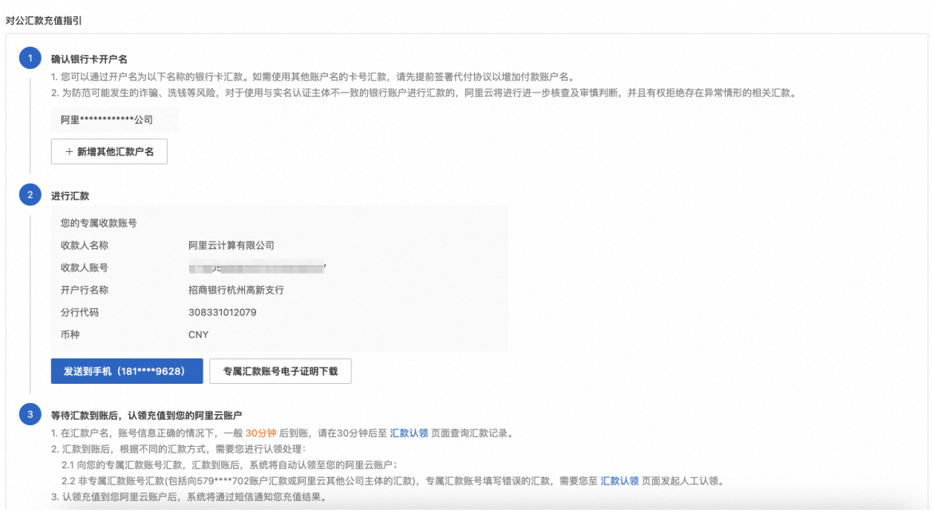Screen dimensions: 932x532
Task: Select the 确认银行卡开户名 step heading
Action: coord(89,59)
